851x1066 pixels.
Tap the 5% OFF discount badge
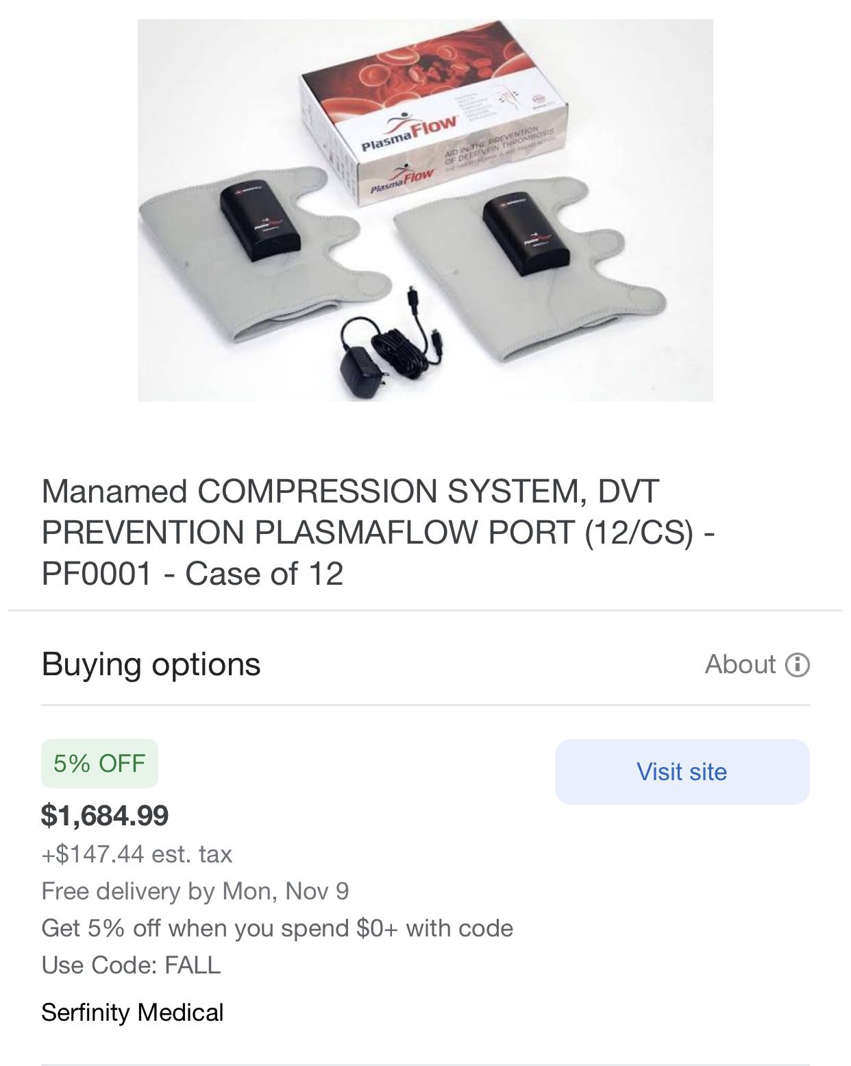(99, 763)
